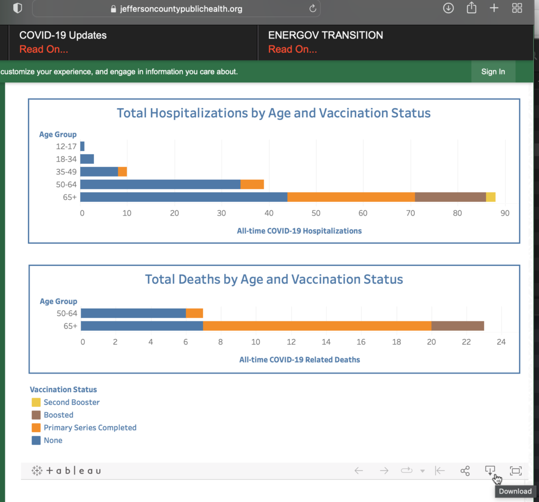The height and width of the screenshot is (502, 539).
Task: Click the Tableau undo arrow
Action: [359, 471]
